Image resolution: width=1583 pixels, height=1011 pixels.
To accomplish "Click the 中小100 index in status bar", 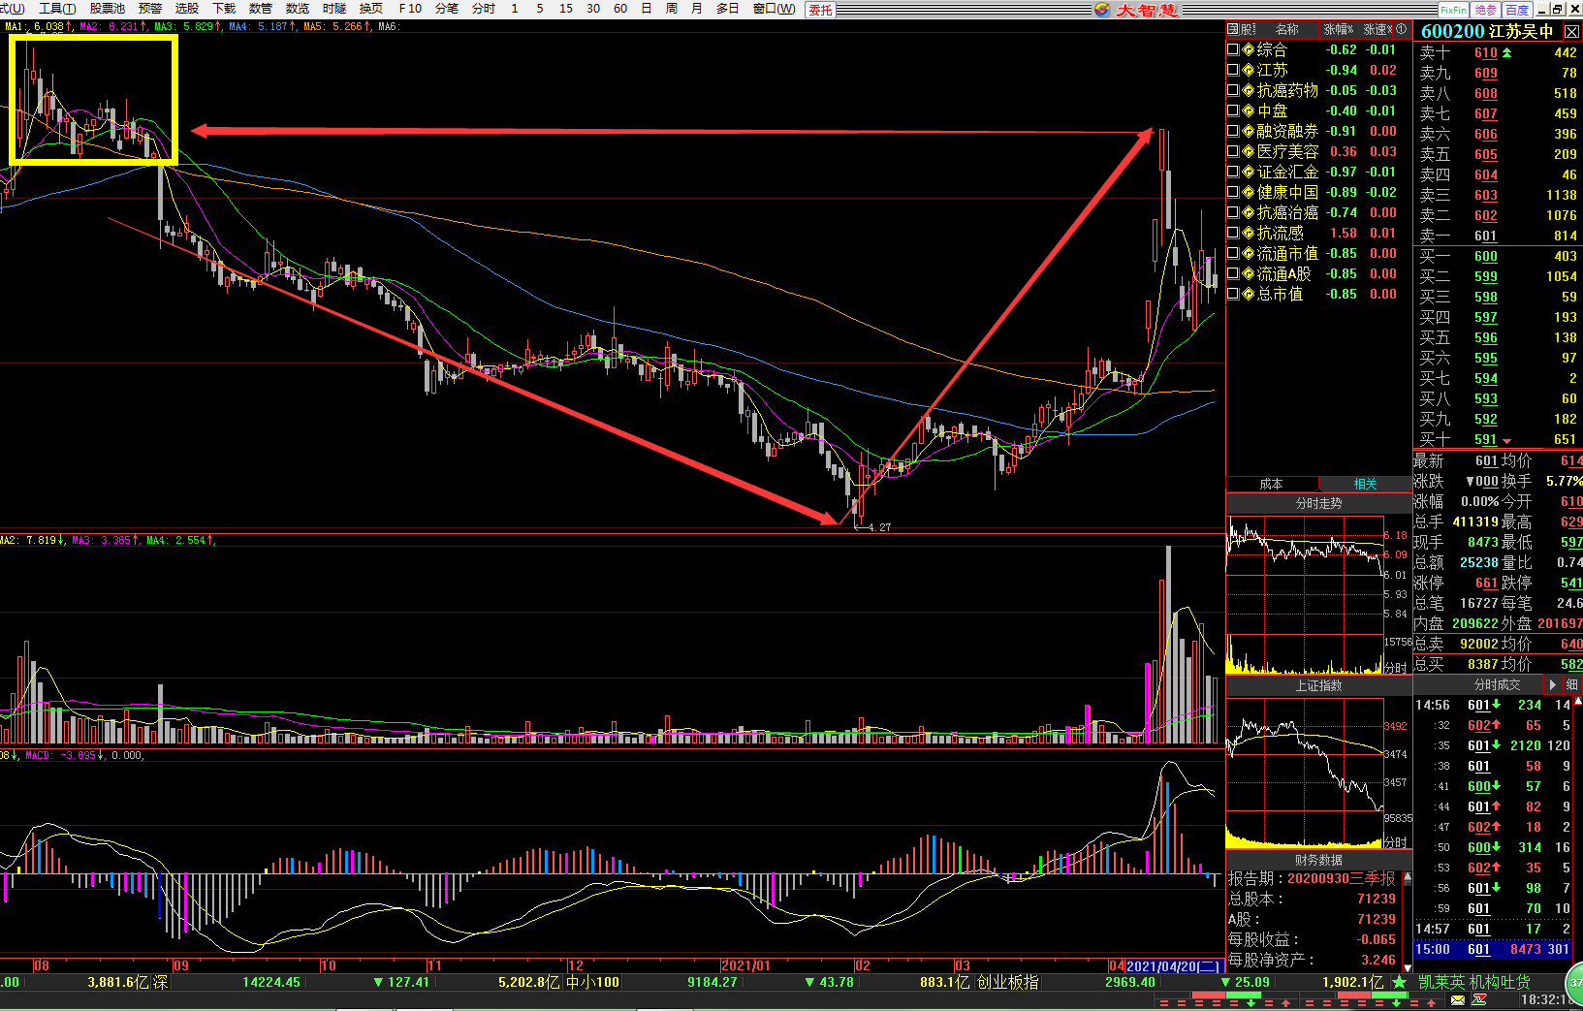I will 592,982.
